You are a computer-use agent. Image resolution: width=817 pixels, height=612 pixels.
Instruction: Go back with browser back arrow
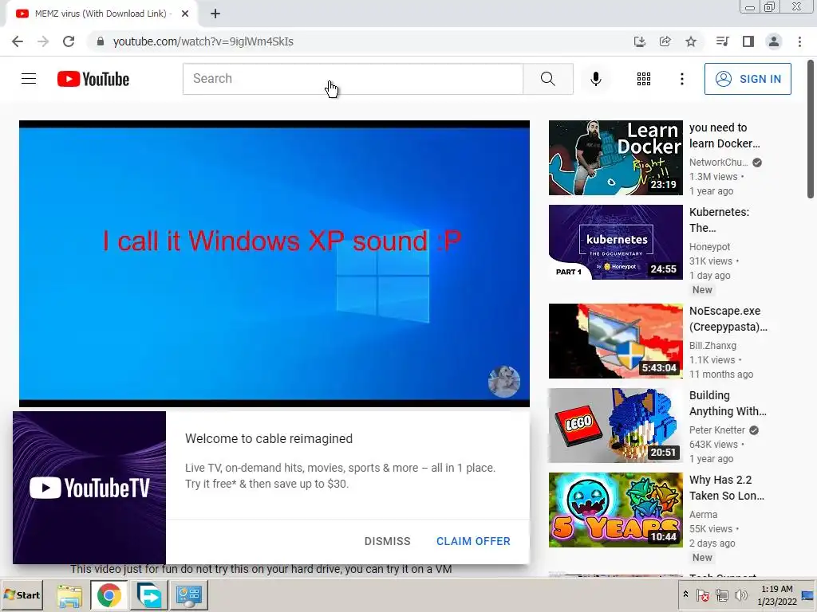tap(18, 41)
